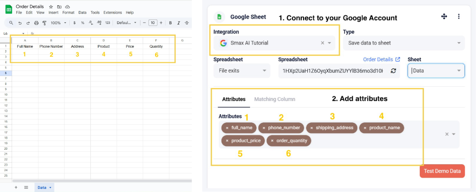
Task: Open the Type dropdown Save data to sheet
Action: click(404, 43)
